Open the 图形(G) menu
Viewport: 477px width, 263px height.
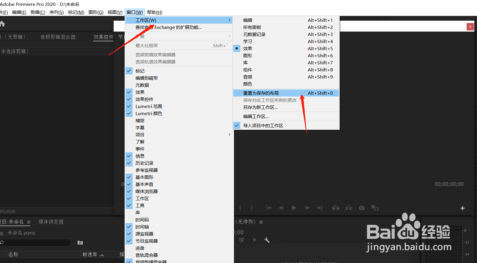(x=96, y=12)
